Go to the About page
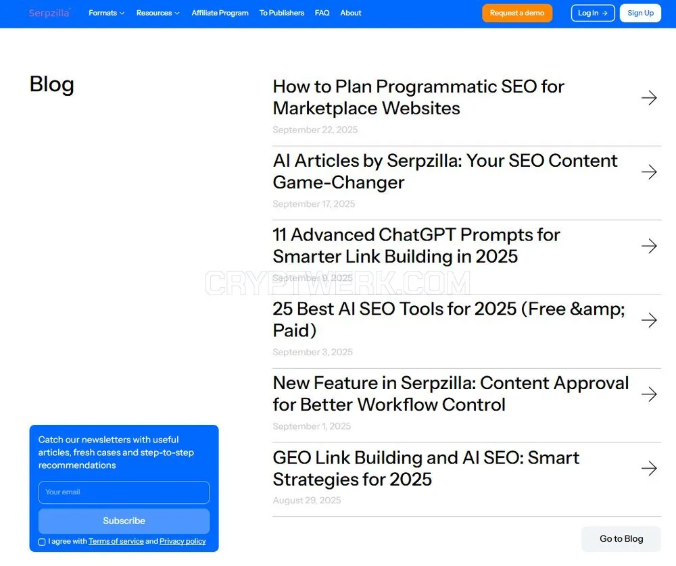The width and height of the screenshot is (676, 566). coord(350,13)
